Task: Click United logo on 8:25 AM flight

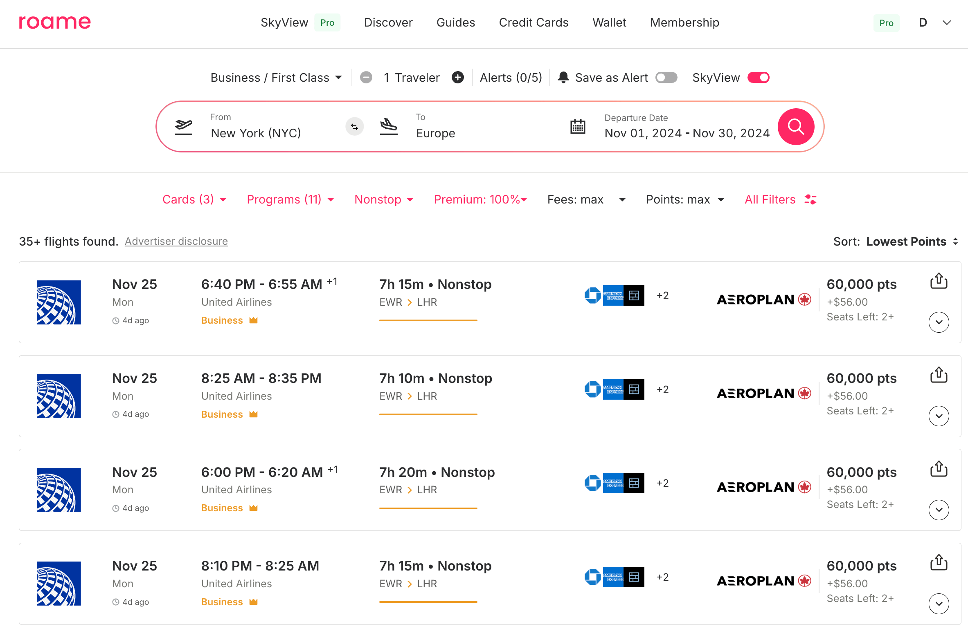Action: [x=59, y=396]
